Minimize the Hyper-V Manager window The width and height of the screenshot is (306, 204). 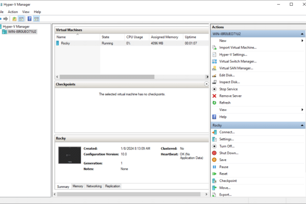[x=278, y=4]
